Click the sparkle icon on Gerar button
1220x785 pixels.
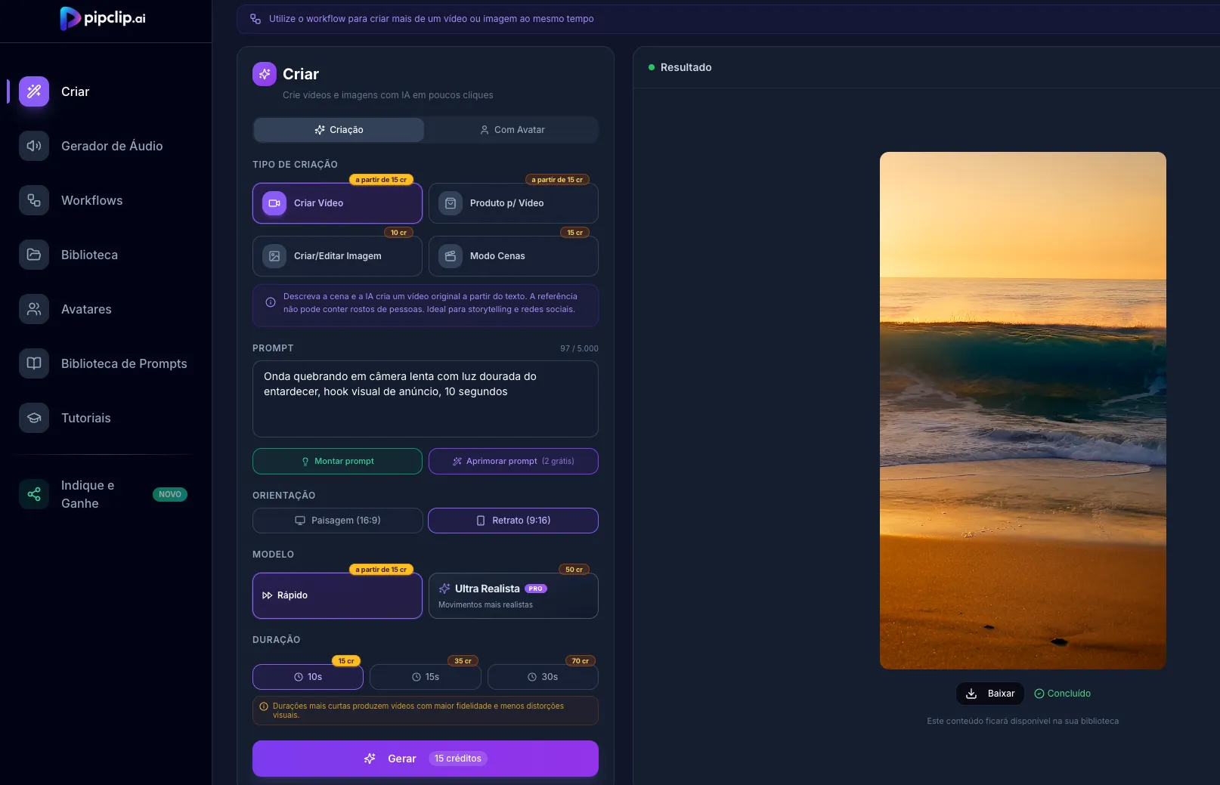(x=370, y=759)
